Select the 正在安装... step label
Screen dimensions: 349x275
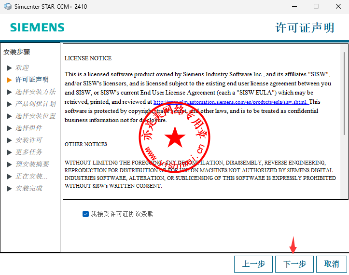31,176
